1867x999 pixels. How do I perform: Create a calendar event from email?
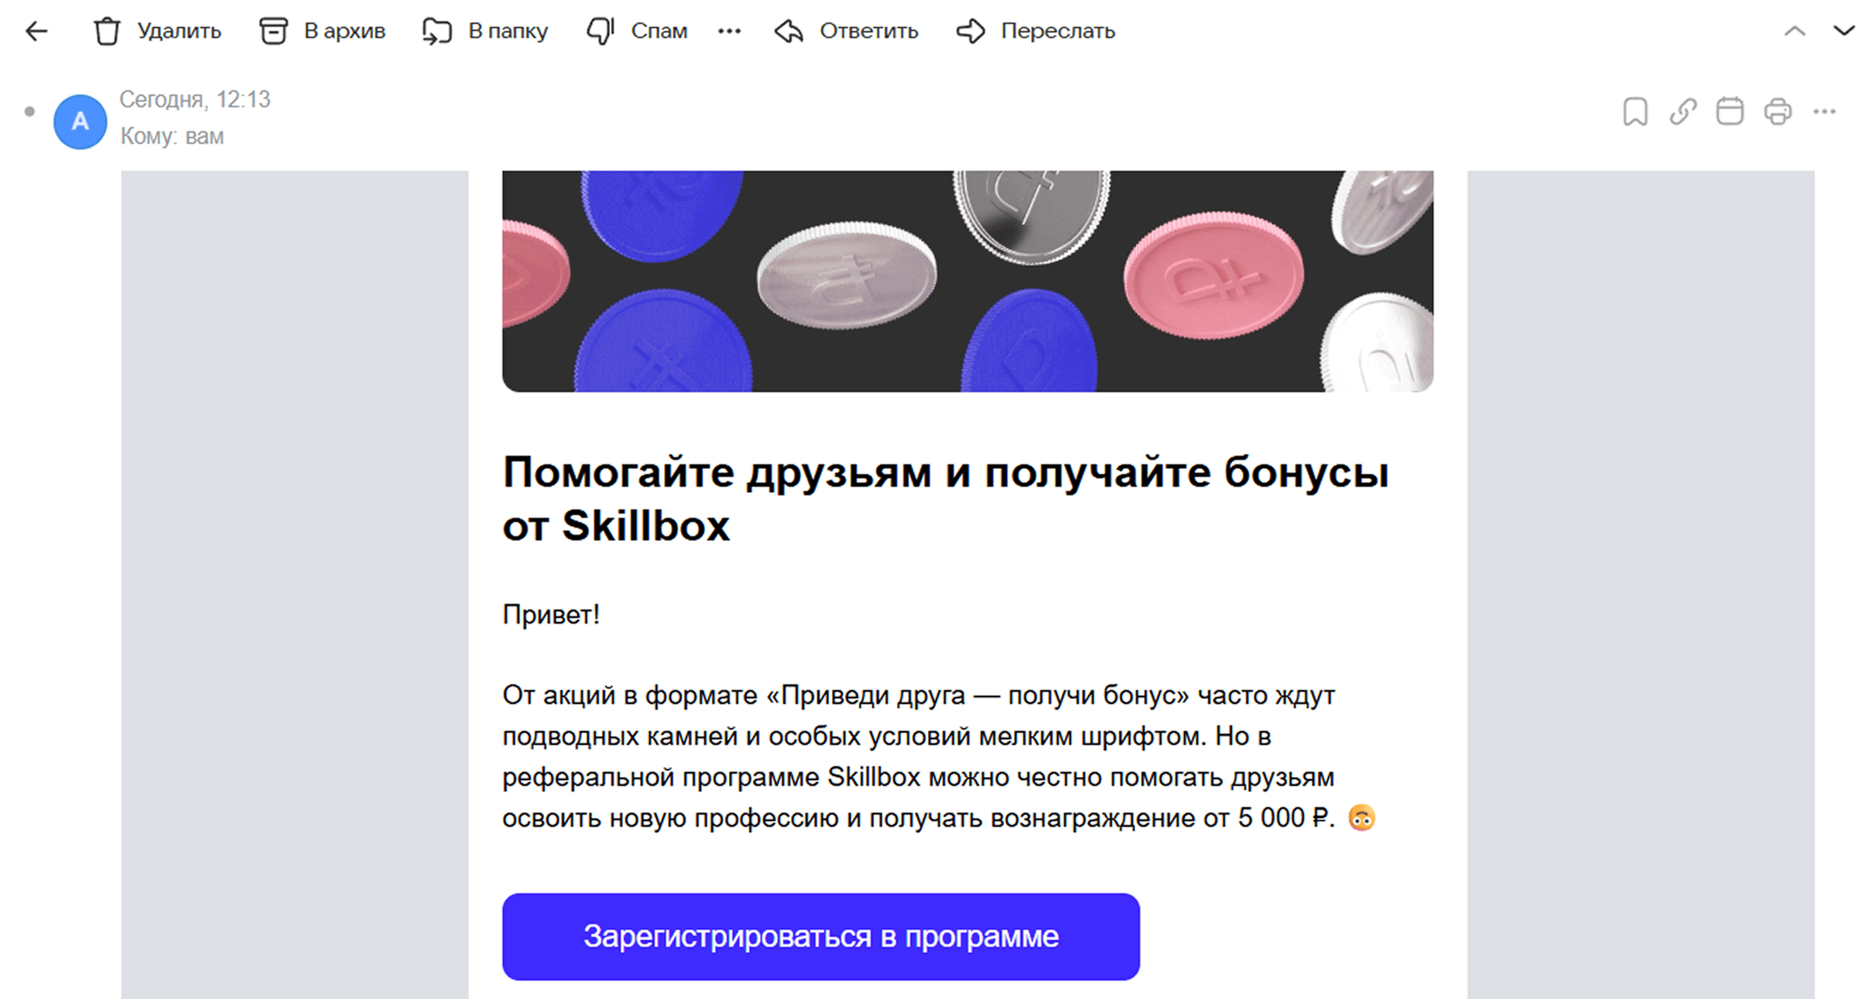point(1730,111)
